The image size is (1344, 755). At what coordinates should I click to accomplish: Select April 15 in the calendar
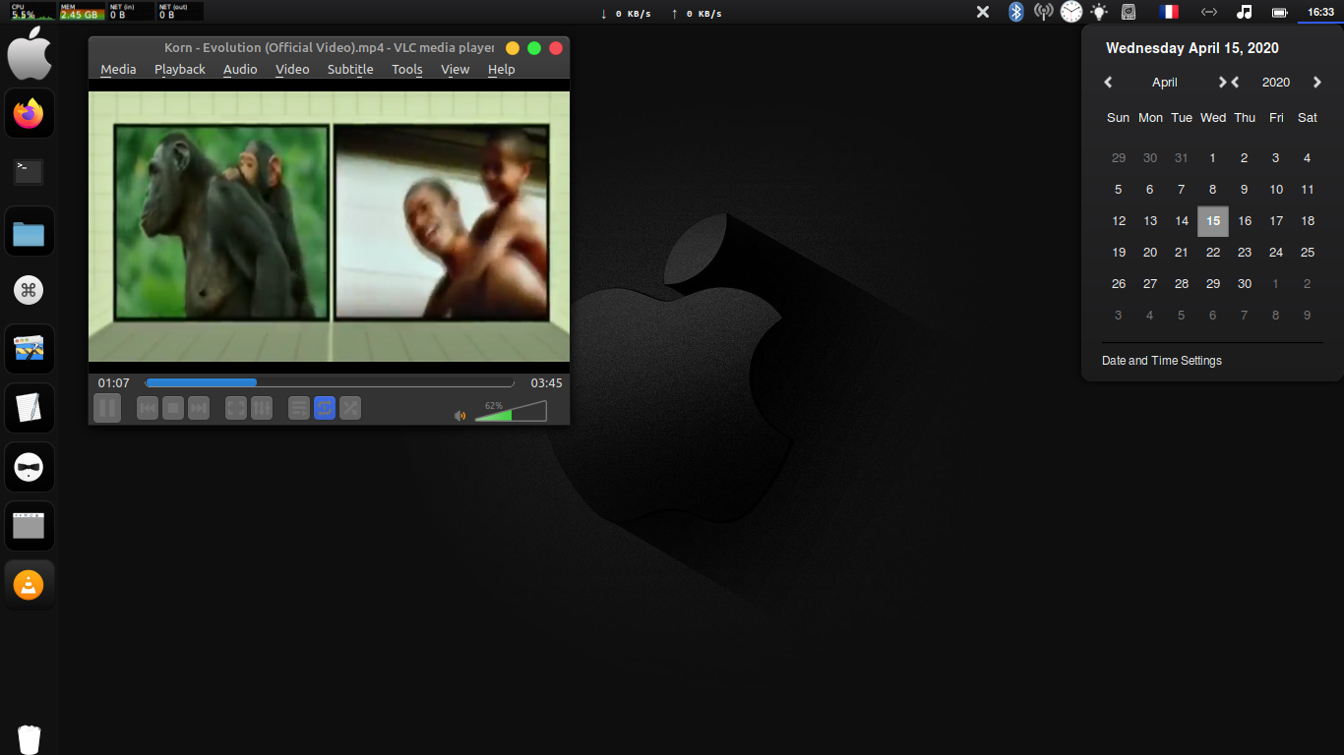1213,221
